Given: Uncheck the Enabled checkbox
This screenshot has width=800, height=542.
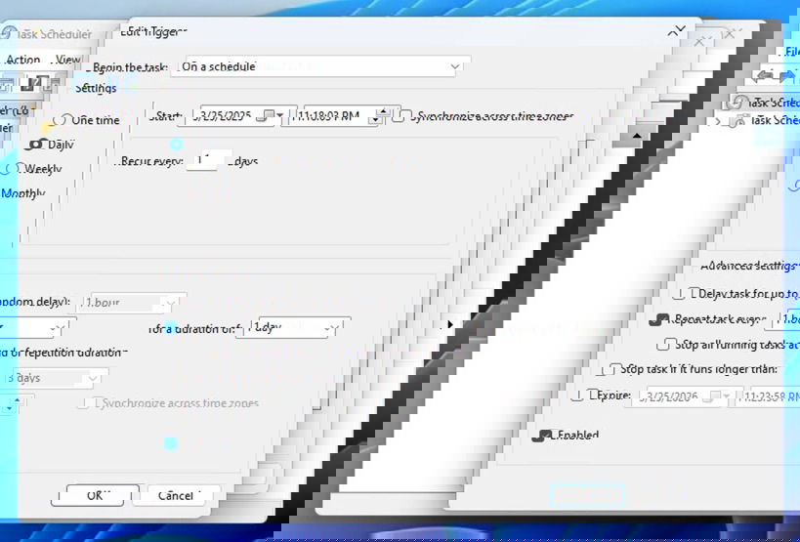Looking at the screenshot, I should click(x=541, y=436).
